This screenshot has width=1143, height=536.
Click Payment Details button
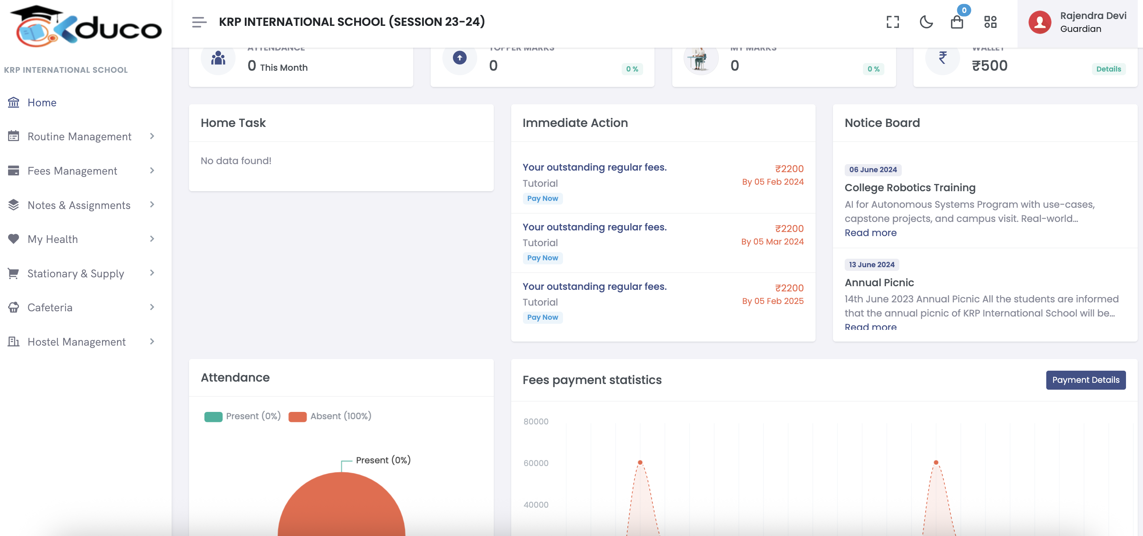pos(1086,380)
